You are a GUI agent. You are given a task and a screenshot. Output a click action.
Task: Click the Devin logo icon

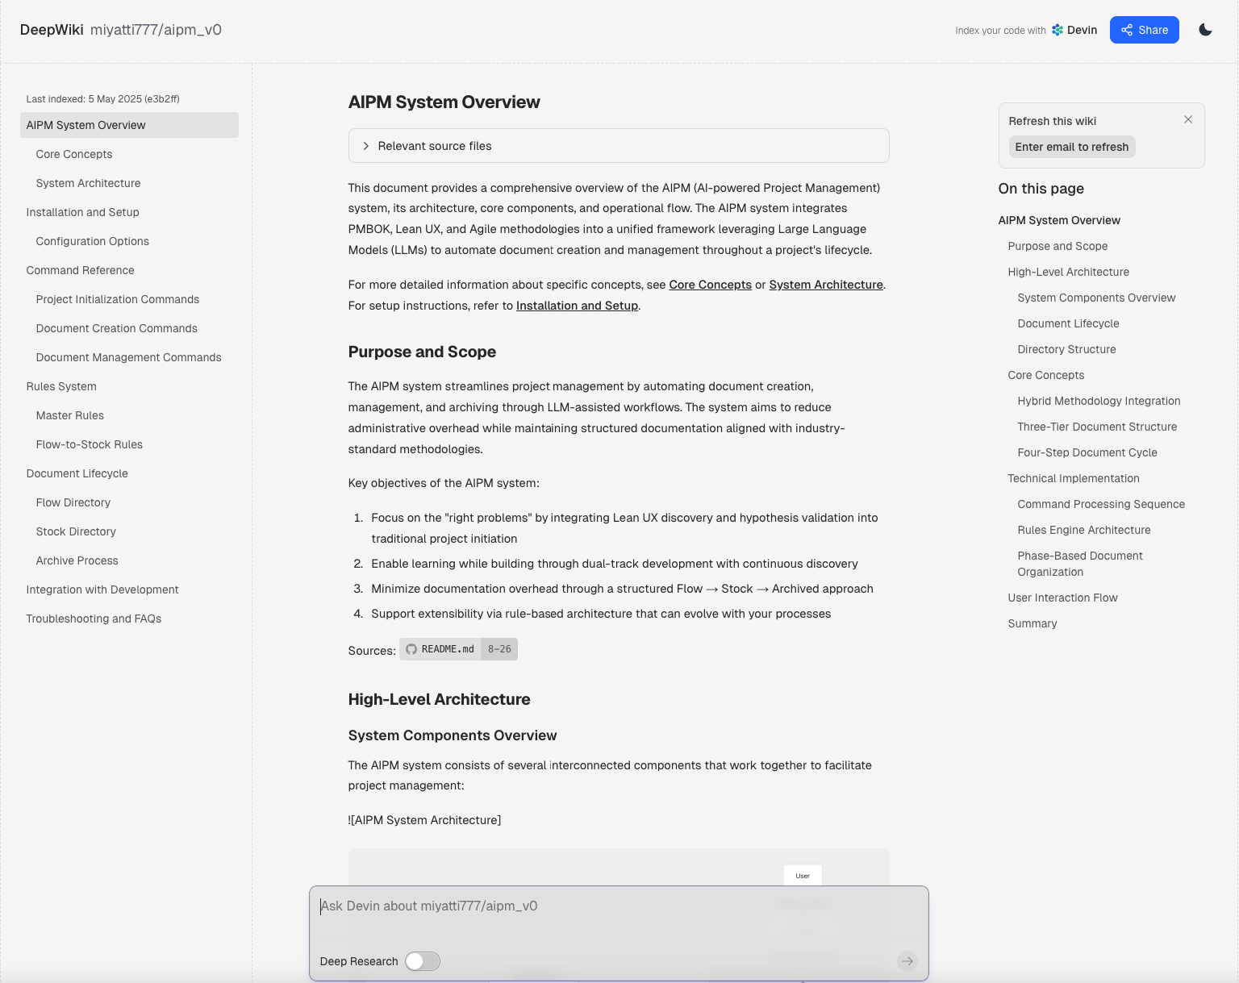(x=1058, y=30)
